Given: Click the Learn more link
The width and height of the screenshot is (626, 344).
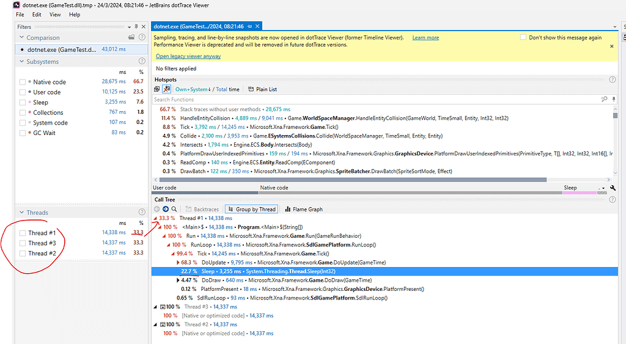Looking at the screenshot, I should tap(425, 37).
